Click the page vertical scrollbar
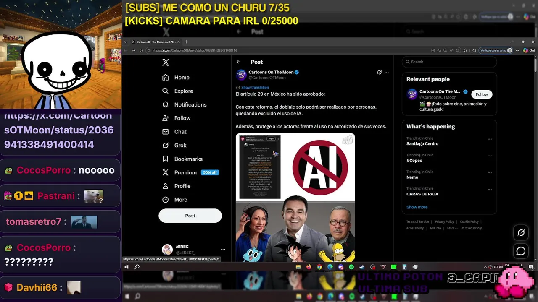Viewport: 538px width, 302px height. point(535,65)
